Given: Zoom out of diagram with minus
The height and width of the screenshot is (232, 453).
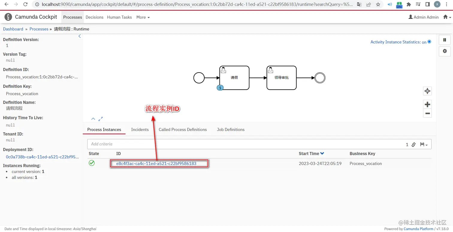Looking at the screenshot, I should (427, 113).
